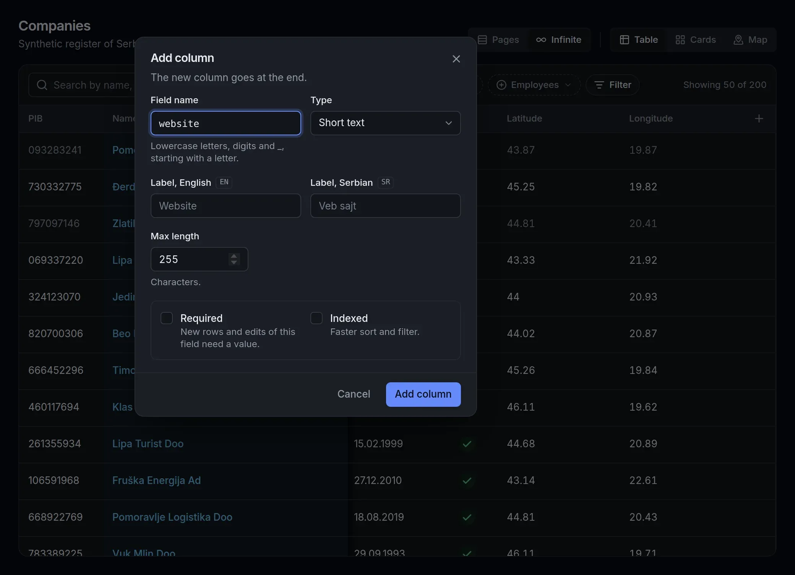The image size is (795, 575).
Task: Close the Add column dialog
Action: pyautogui.click(x=456, y=59)
